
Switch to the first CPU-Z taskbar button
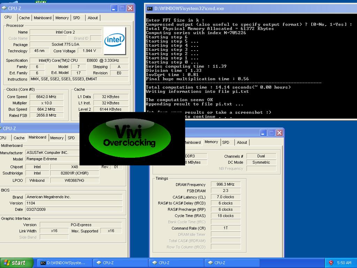tap(121, 263)
